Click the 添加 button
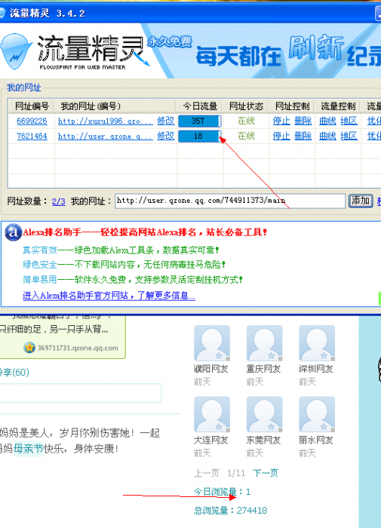 pos(361,201)
